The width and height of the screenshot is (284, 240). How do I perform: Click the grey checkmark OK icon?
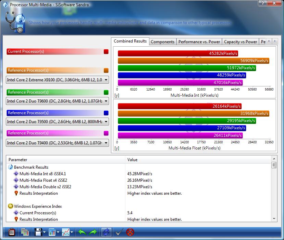tap(119, 232)
